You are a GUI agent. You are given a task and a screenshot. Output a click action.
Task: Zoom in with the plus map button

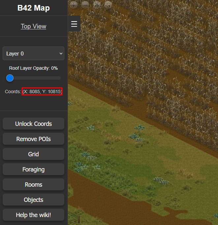click(74, 5)
